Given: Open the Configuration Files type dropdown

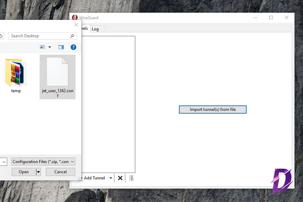Looking at the screenshot, I should [43, 162].
